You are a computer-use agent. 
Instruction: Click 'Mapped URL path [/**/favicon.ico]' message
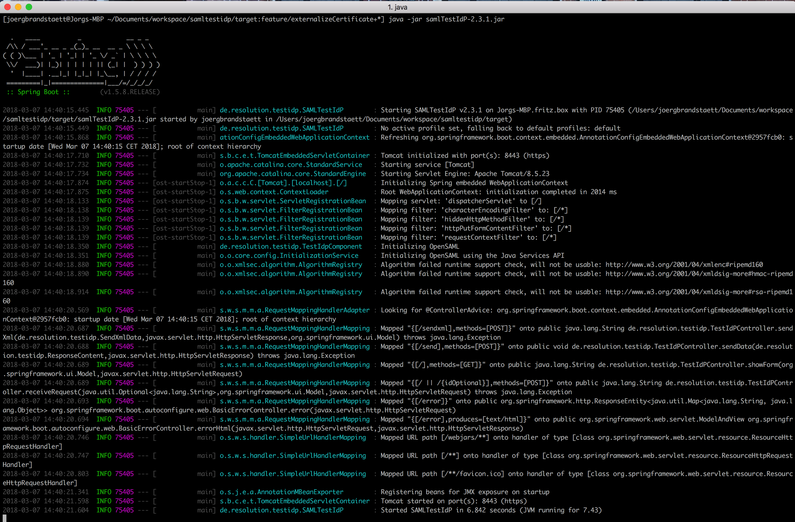click(x=442, y=474)
